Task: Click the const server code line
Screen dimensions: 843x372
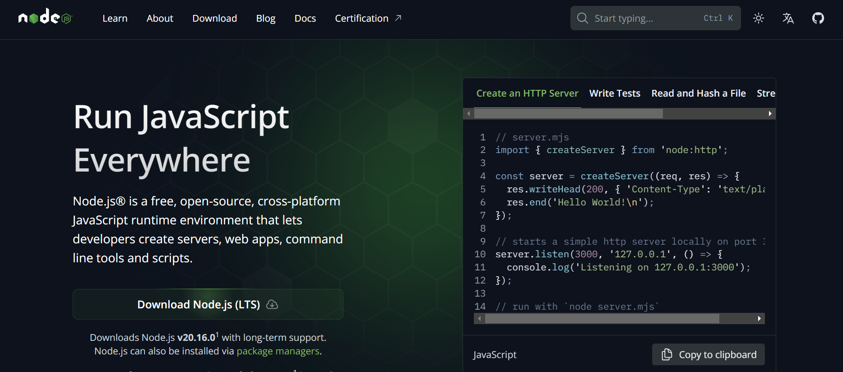Action: pos(617,176)
